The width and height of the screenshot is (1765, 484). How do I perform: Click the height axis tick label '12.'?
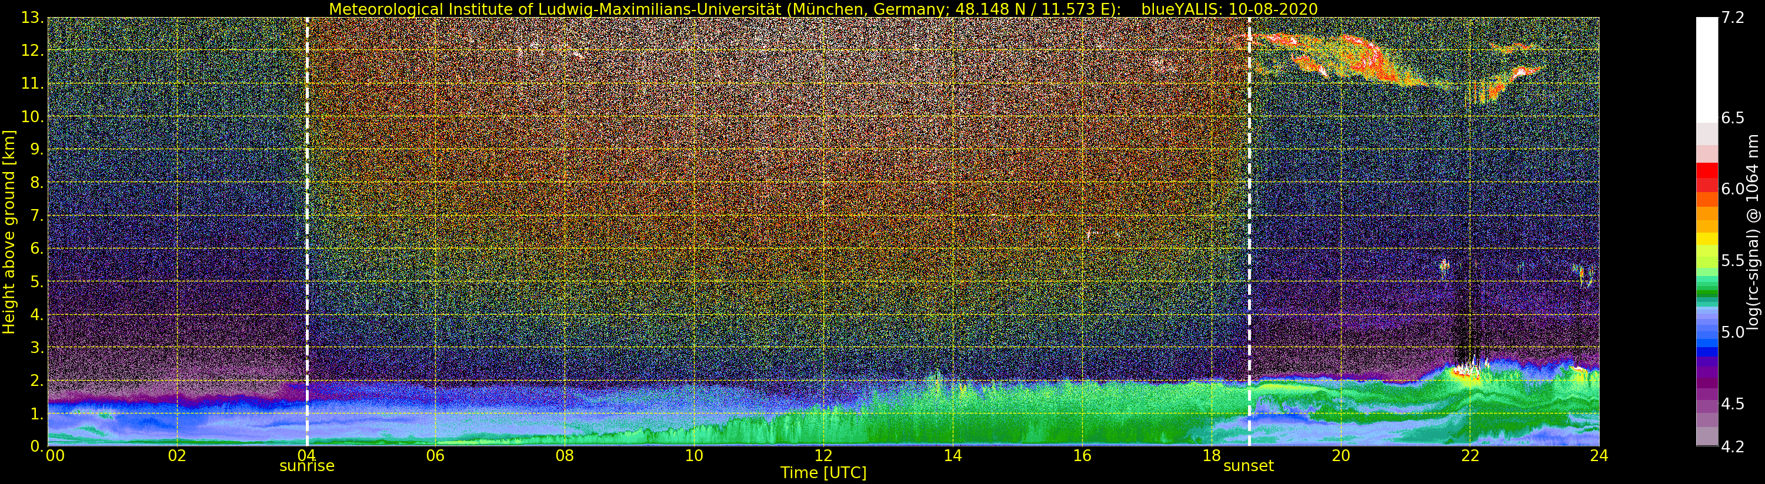(32, 51)
